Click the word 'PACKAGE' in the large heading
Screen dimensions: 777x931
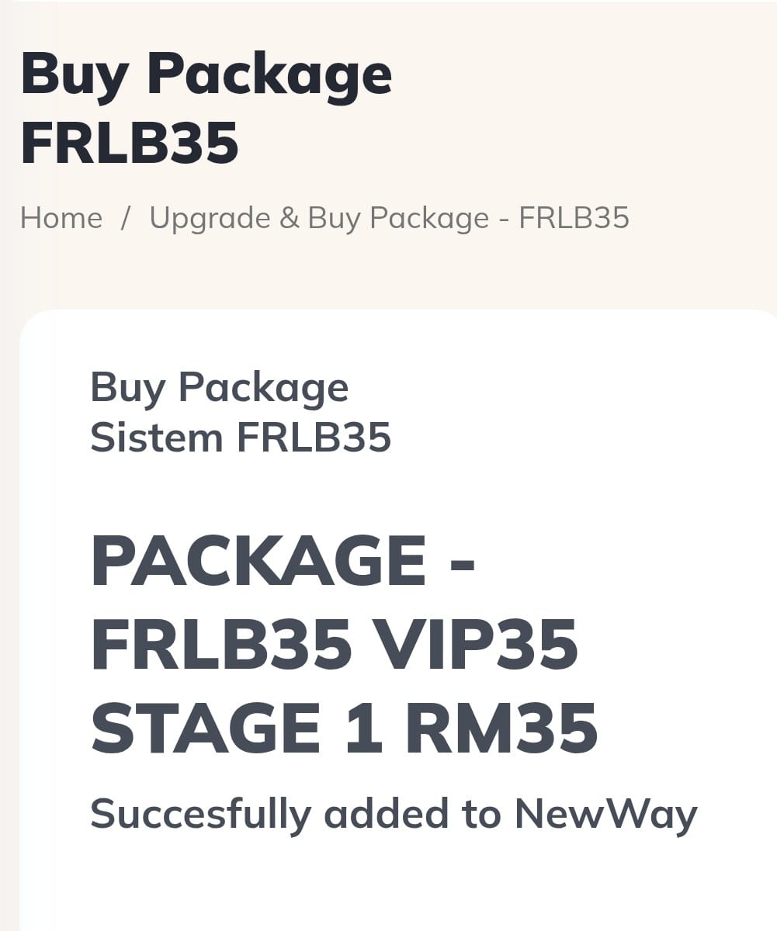point(258,561)
